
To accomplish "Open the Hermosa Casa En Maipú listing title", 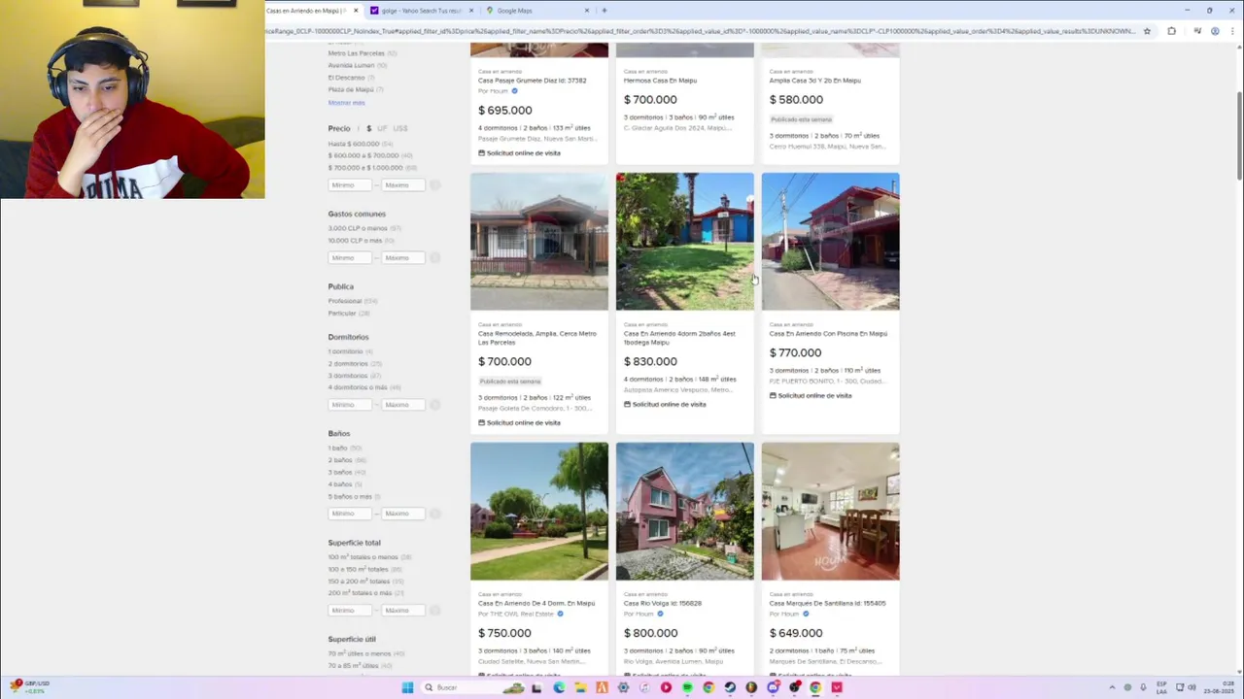I will click(x=660, y=81).
